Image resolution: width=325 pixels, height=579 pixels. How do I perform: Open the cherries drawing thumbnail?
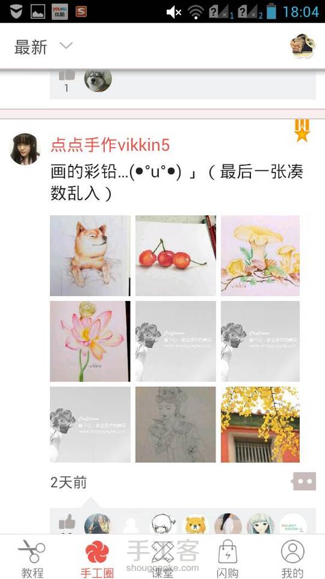[176, 255]
